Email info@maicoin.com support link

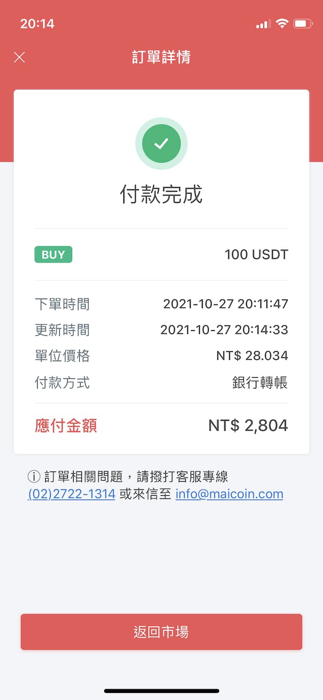click(x=229, y=494)
